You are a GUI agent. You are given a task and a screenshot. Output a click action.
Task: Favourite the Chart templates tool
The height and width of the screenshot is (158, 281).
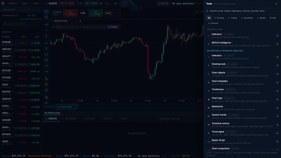coord(277,83)
